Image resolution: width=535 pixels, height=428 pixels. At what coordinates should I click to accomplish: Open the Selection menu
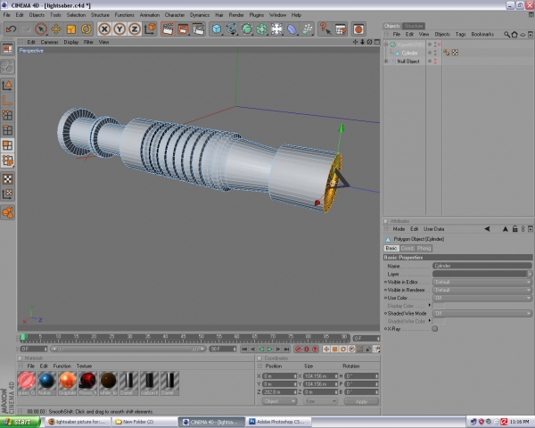pos(76,15)
